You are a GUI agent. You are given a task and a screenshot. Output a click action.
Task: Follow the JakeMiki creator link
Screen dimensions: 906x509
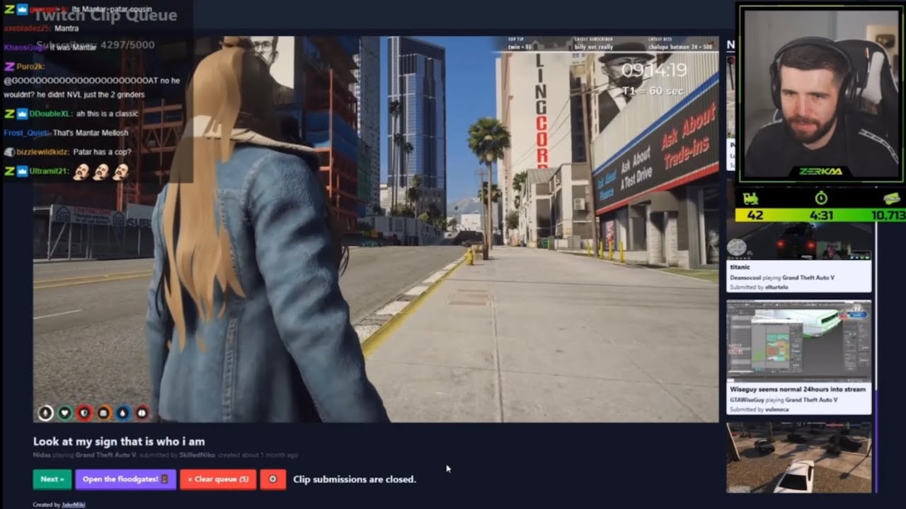(x=73, y=505)
